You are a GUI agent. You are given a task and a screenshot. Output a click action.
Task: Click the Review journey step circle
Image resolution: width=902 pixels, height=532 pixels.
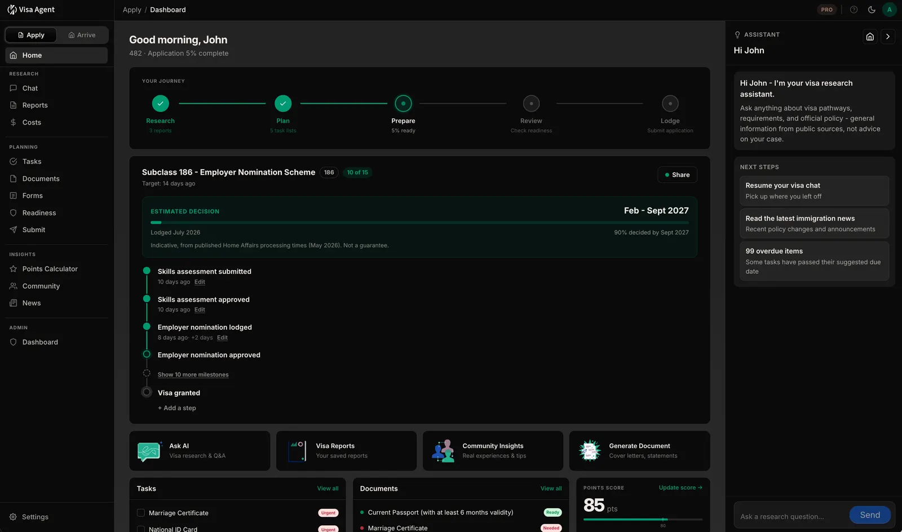coord(531,104)
